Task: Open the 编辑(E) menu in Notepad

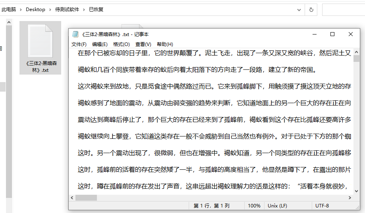Action: (x=100, y=44)
